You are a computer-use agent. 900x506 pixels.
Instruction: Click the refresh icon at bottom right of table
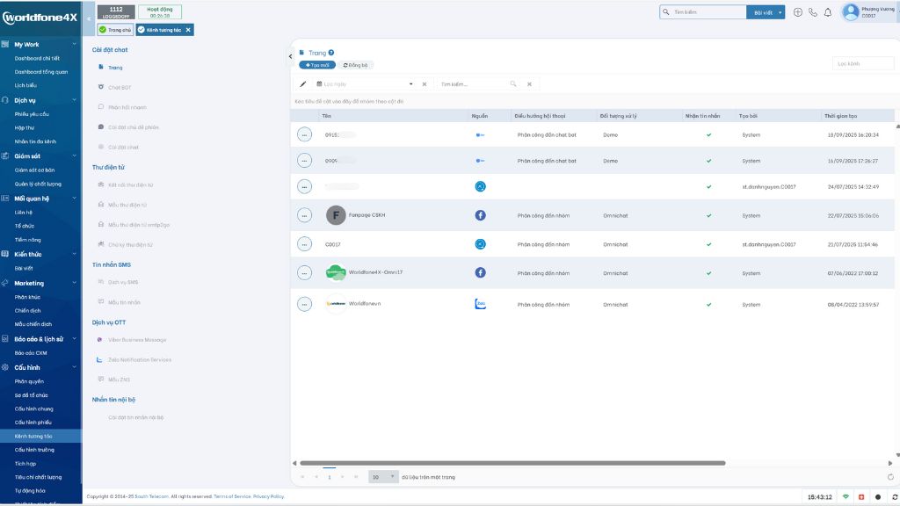pos(890,477)
